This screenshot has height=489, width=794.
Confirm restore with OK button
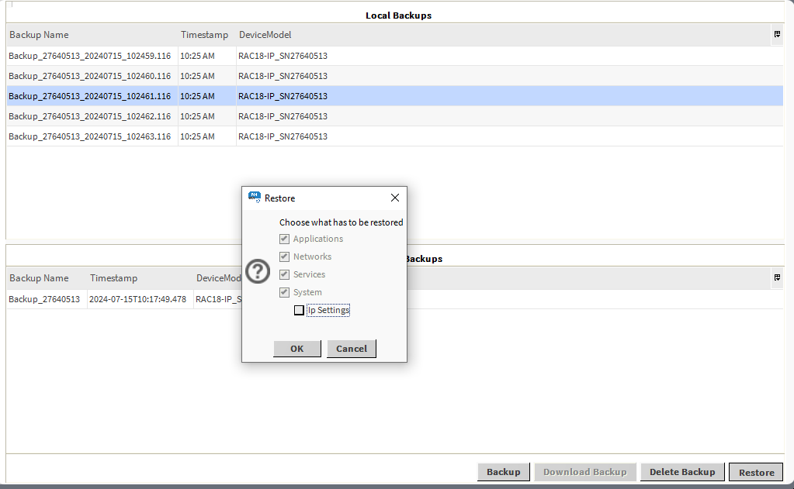(x=296, y=349)
